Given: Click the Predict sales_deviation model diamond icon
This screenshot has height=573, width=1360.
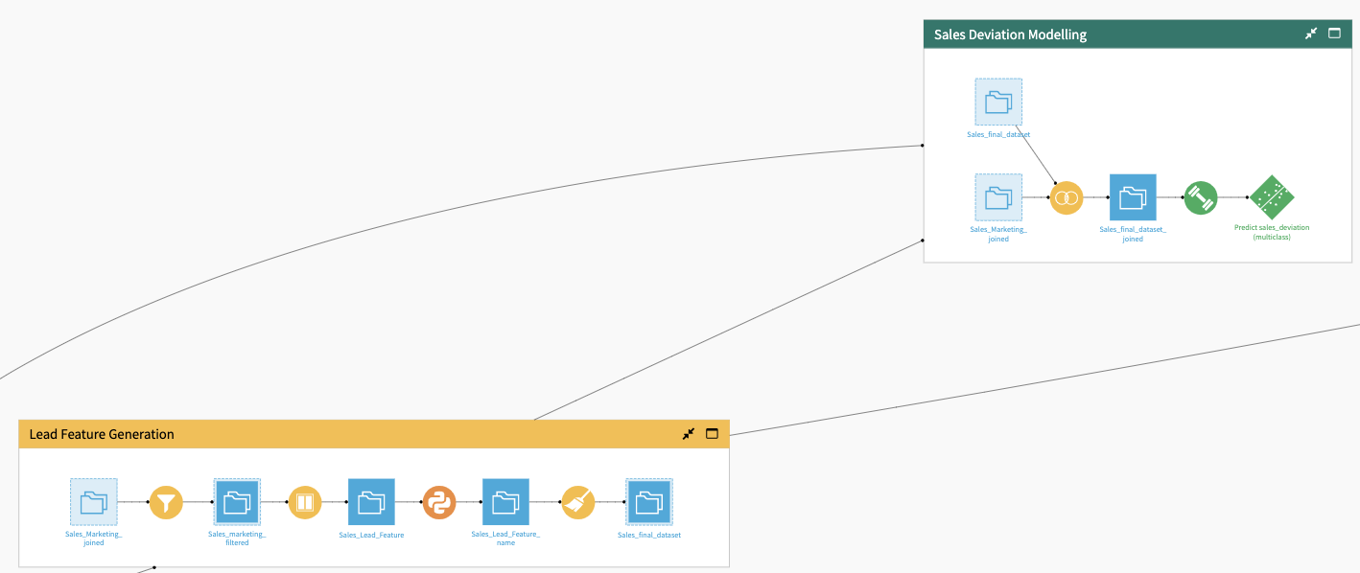Looking at the screenshot, I should (1271, 197).
